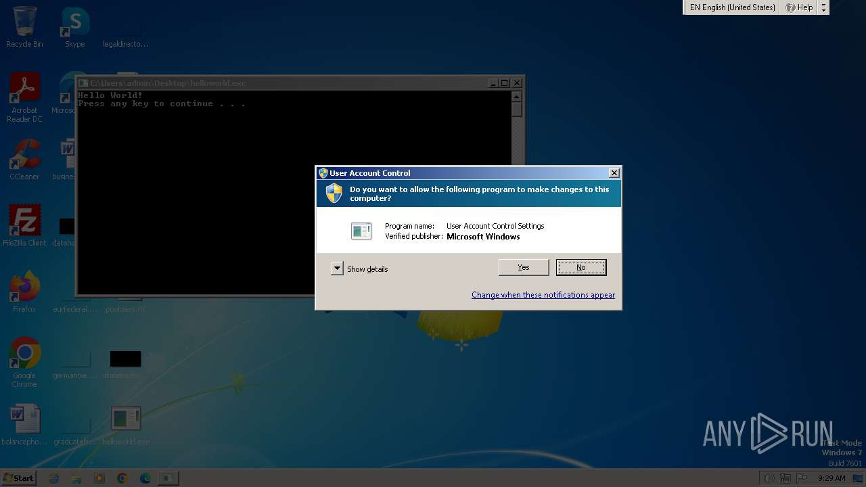
Task: Open the Recycle Bin desktop icon
Action: 24,27
